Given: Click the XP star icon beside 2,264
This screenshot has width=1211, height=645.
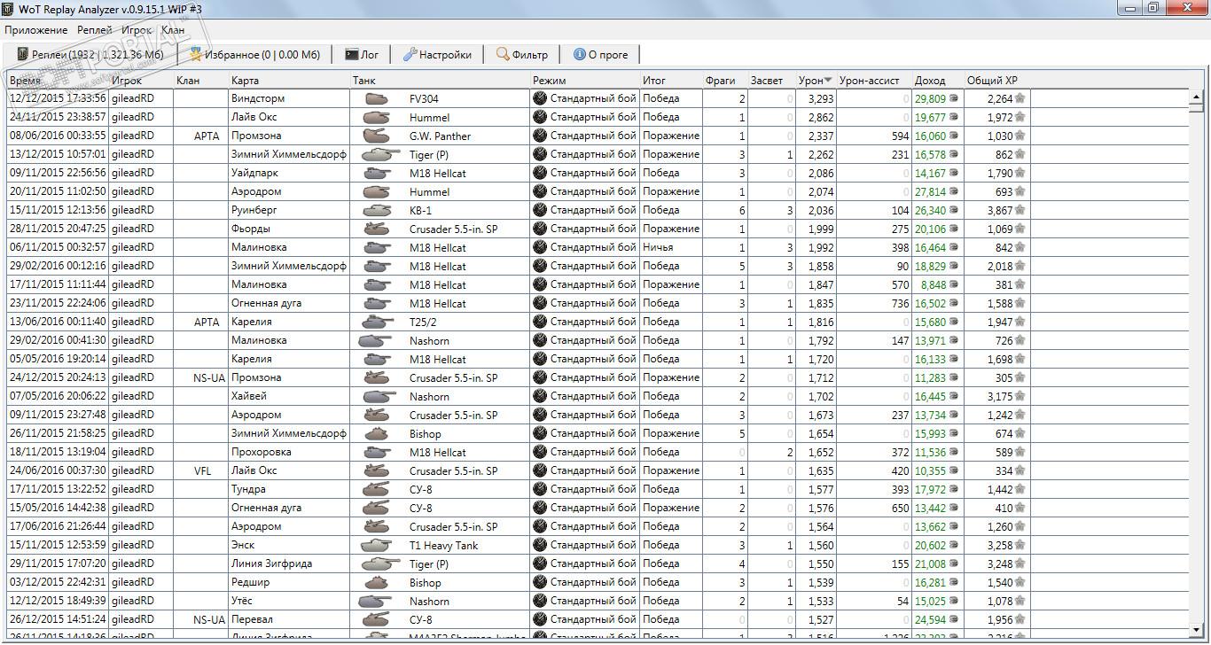Looking at the screenshot, I should tap(1020, 98).
